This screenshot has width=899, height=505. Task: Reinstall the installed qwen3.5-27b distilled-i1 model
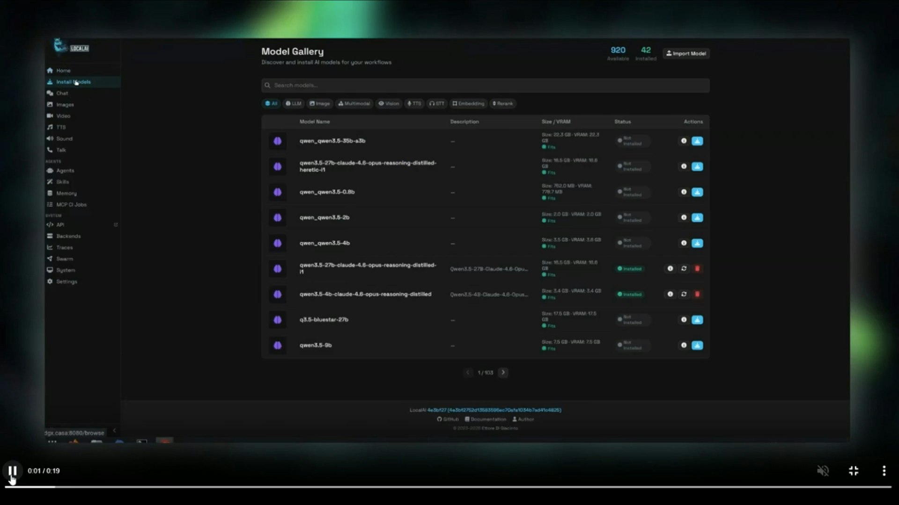684,269
